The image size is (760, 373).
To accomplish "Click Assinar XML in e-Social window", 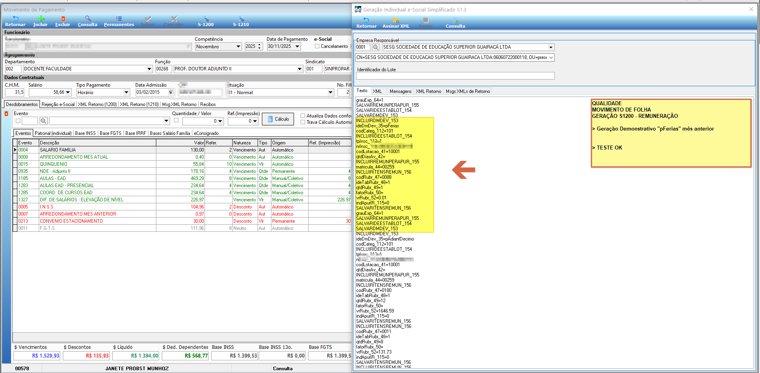I will 396,21.
